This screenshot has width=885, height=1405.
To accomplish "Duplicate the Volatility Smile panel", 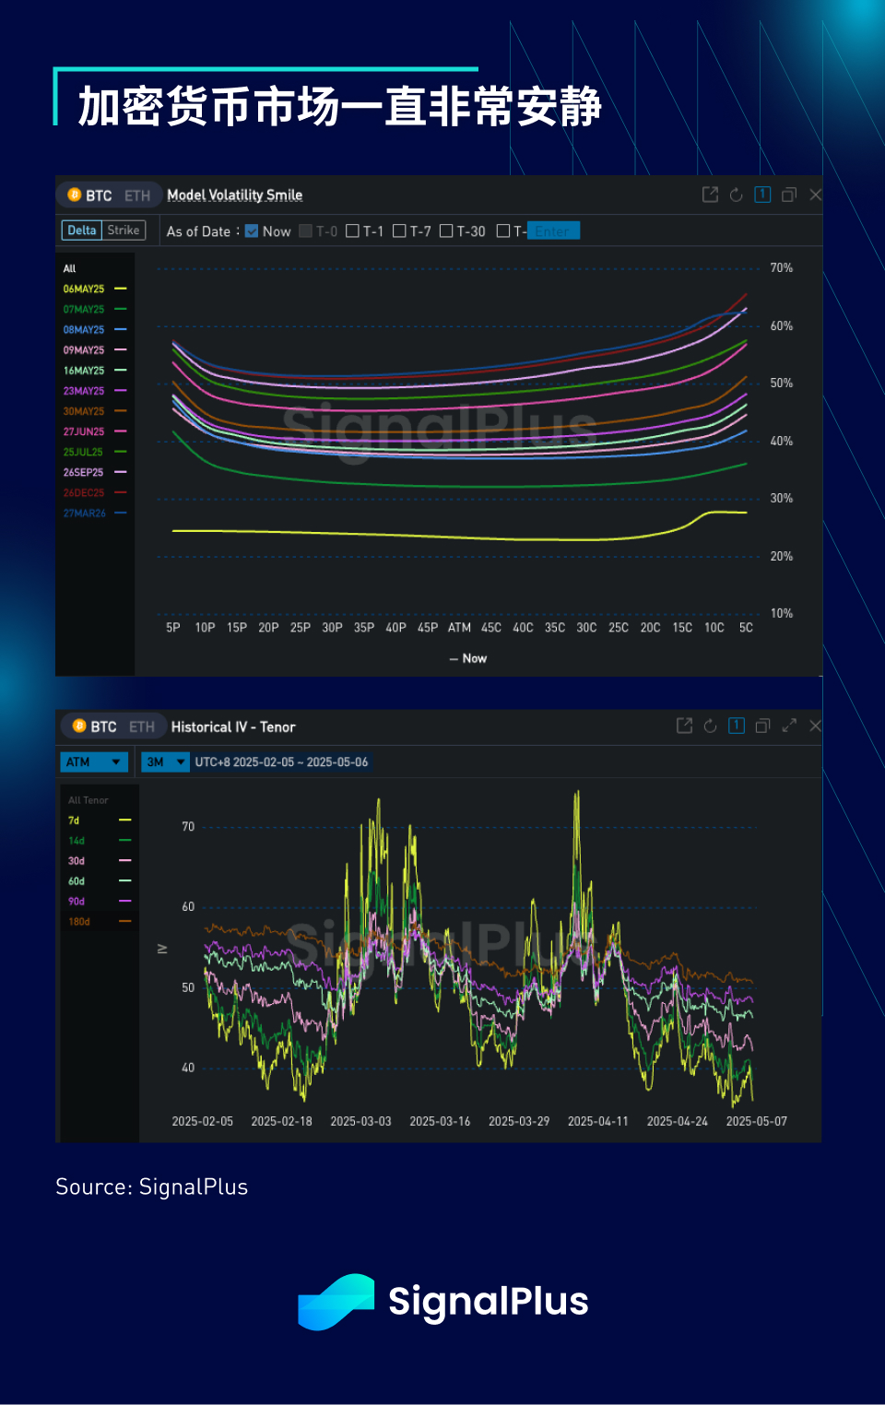I will point(788,195).
